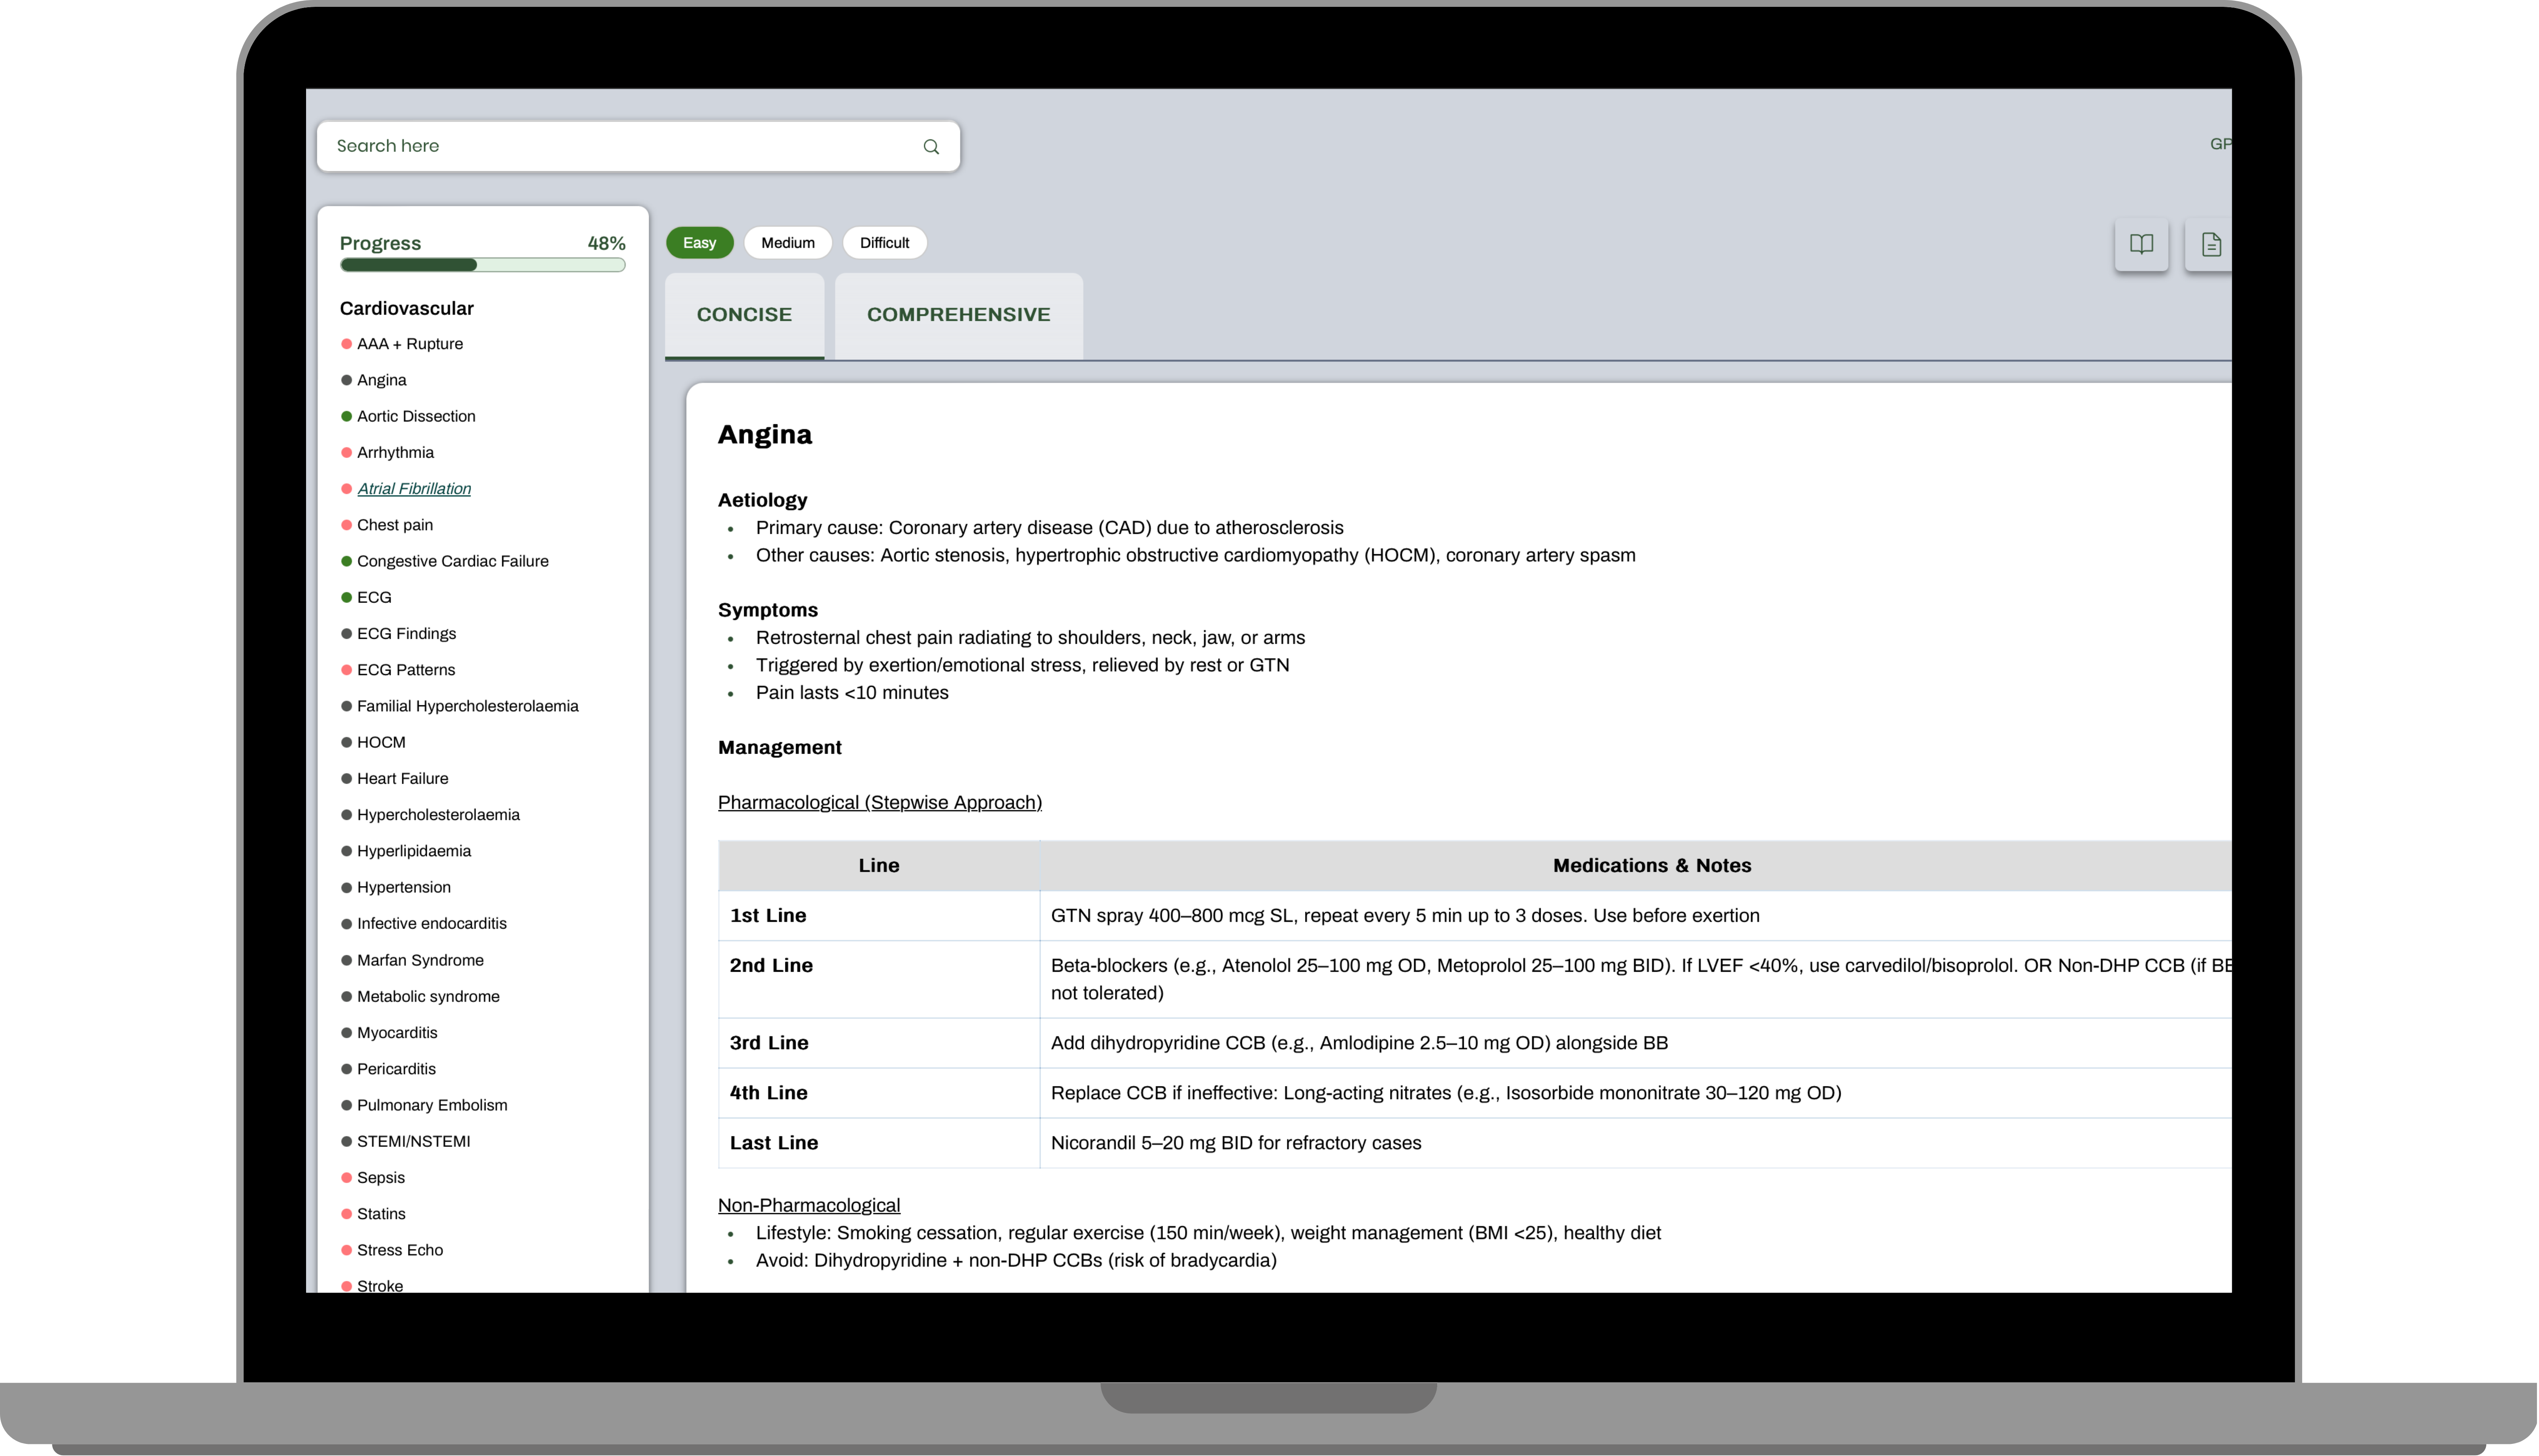The width and height of the screenshot is (2539, 1456).
Task: Open the Hypercholesterolaemia topic
Action: (x=438, y=815)
